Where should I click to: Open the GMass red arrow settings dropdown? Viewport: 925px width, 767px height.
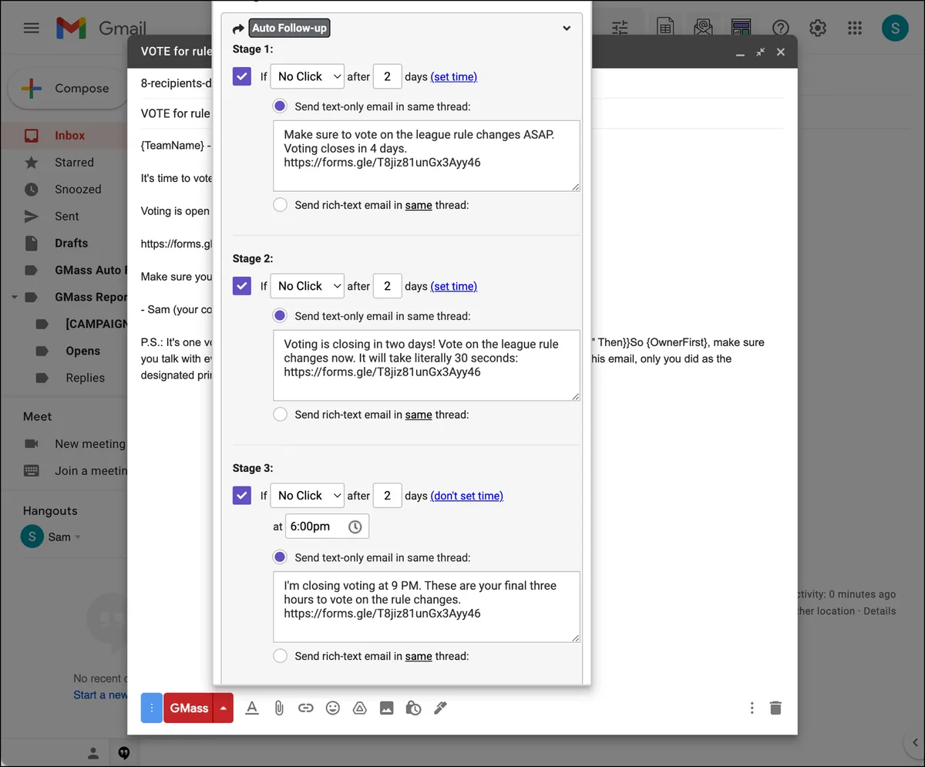[x=224, y=708]
